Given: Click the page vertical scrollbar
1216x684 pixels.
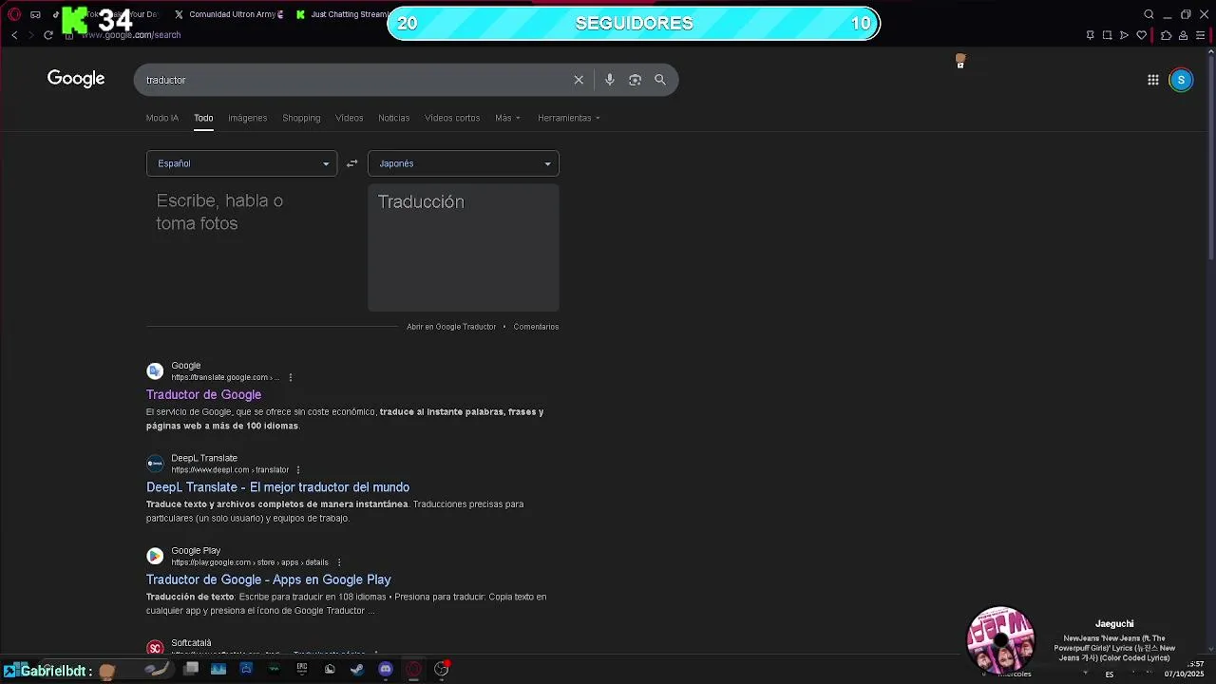Looking at the screenshot, I should pos(1210,157).
